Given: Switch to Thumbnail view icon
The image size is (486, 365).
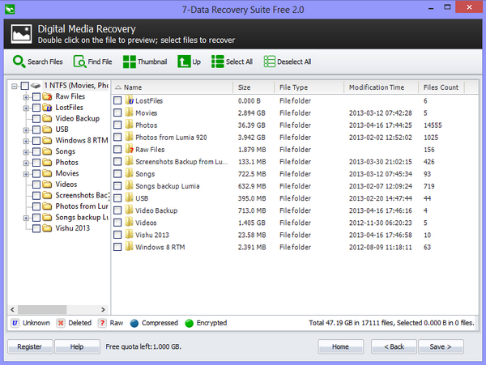Looking at the screenshot, I should 130,62.
